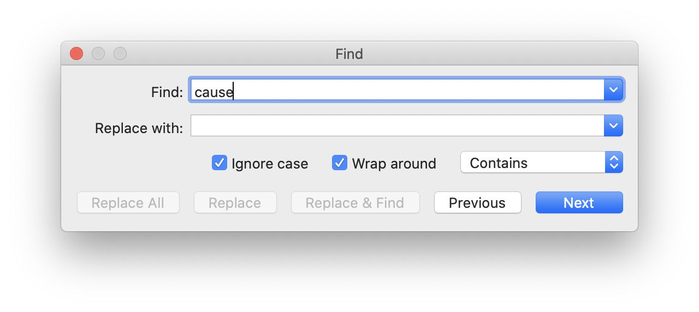
Task: Click the grayed-out zoom window button
Action: (120, 53)
